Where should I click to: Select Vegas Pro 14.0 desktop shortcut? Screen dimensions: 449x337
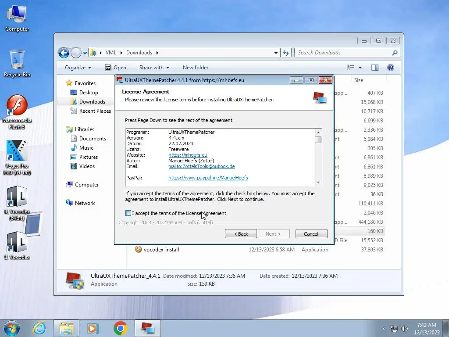(17, 158)
